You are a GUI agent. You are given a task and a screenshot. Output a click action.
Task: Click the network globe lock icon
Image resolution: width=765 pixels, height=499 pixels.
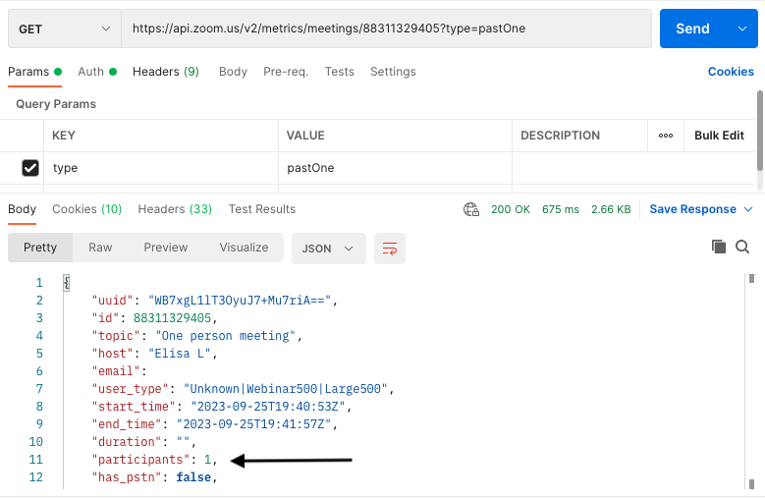(470, 209)
